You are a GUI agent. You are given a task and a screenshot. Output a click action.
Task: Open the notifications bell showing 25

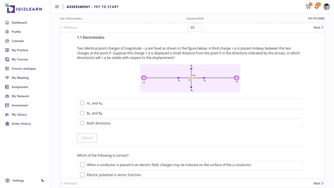tap(317, 7)
